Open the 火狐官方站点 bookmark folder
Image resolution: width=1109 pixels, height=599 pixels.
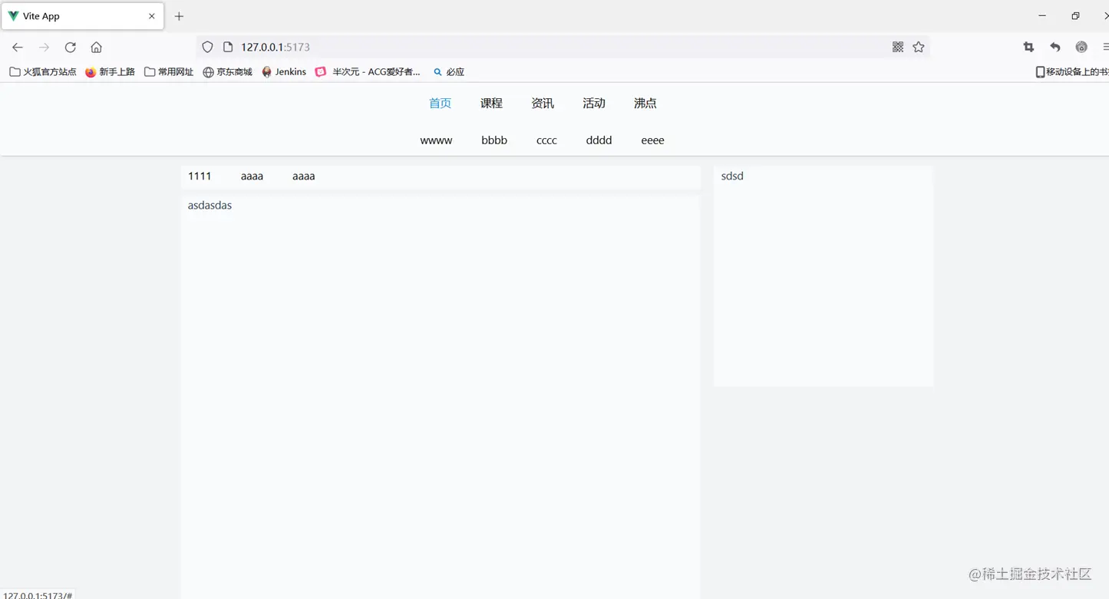point(43,72)
